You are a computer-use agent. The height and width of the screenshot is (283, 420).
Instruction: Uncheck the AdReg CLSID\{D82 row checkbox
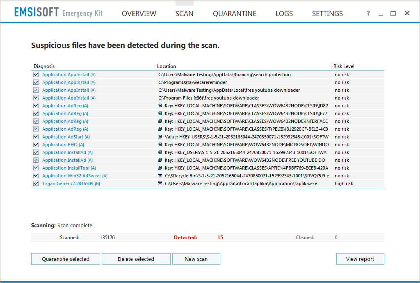tap(36, 106)
